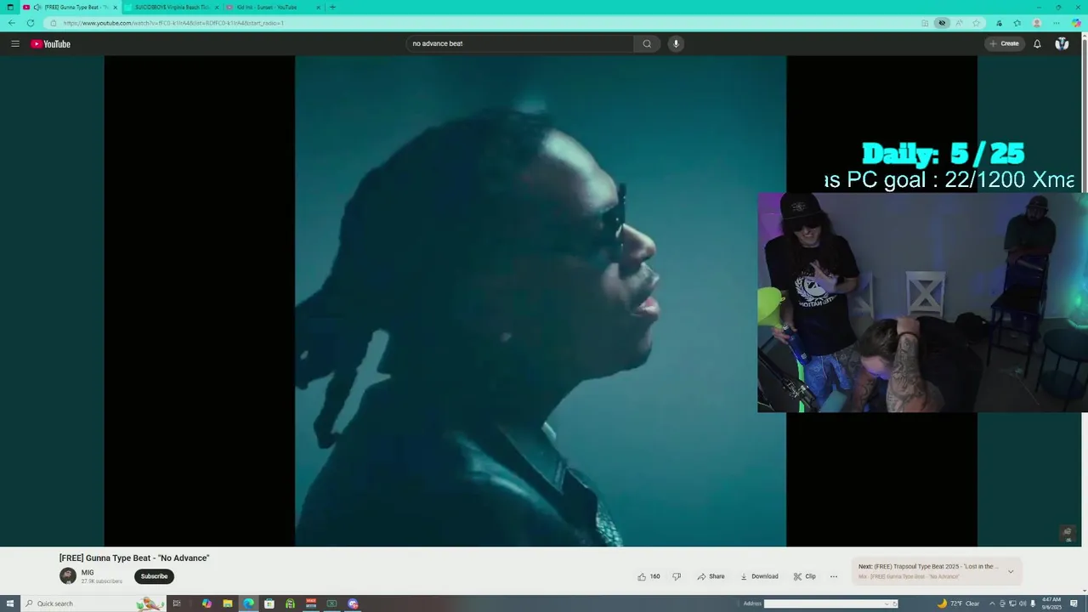Click the video title "No Advance"
This screenshot has width=1088, height=612.
click(x=134, y=558)
